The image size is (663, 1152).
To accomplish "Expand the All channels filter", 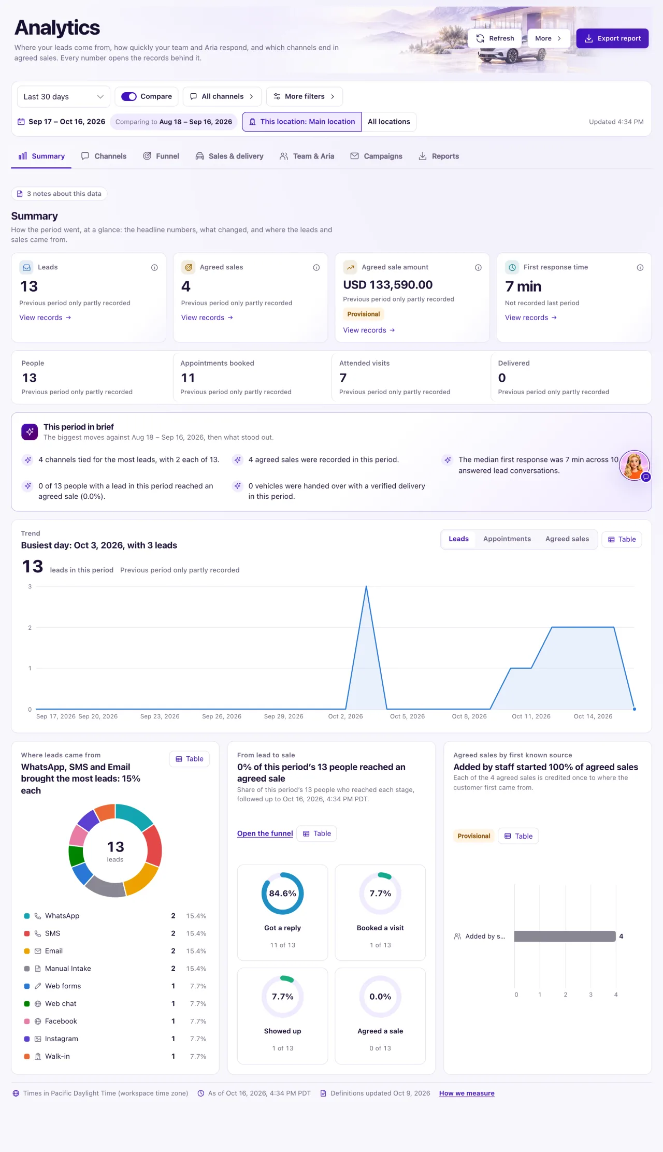I will [222, 96].
